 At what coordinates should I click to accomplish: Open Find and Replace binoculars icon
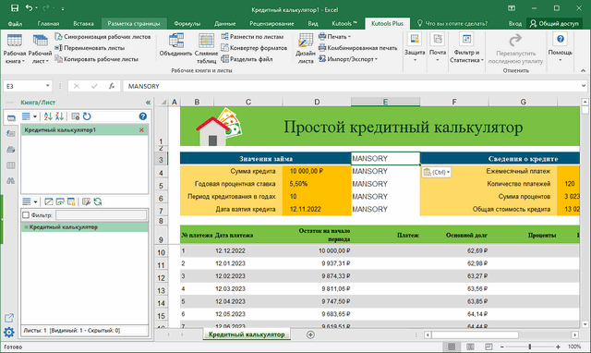tap(10, 181)
